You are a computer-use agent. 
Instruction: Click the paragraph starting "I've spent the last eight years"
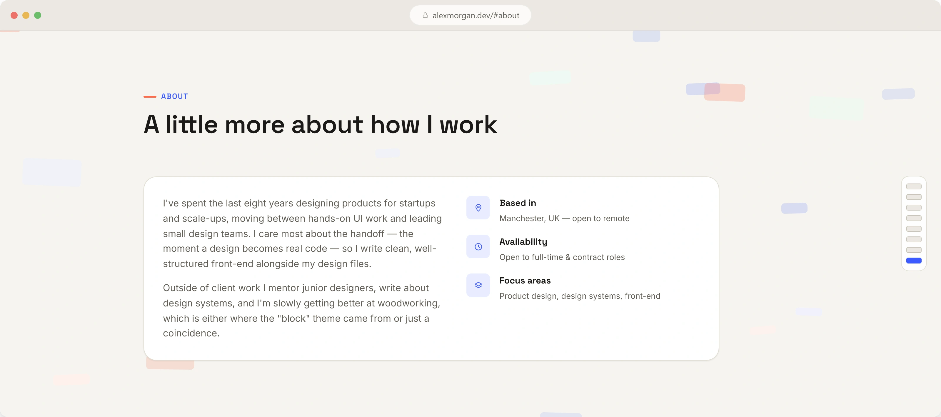303,233
